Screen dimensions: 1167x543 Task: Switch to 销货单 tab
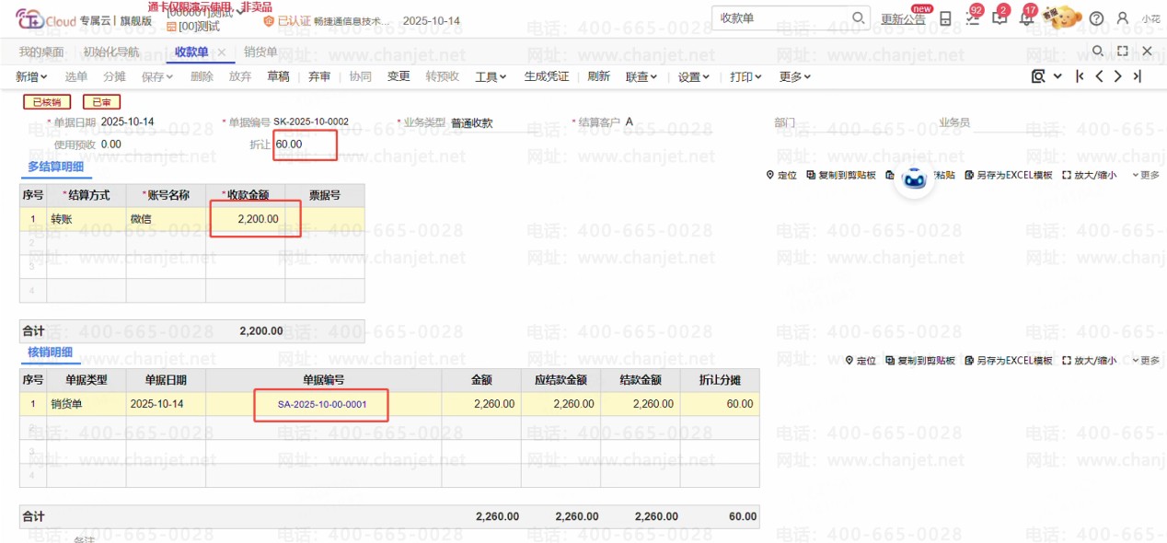click(260, 52)
